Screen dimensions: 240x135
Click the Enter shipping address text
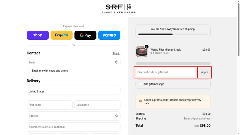click(x=197, y=118)
